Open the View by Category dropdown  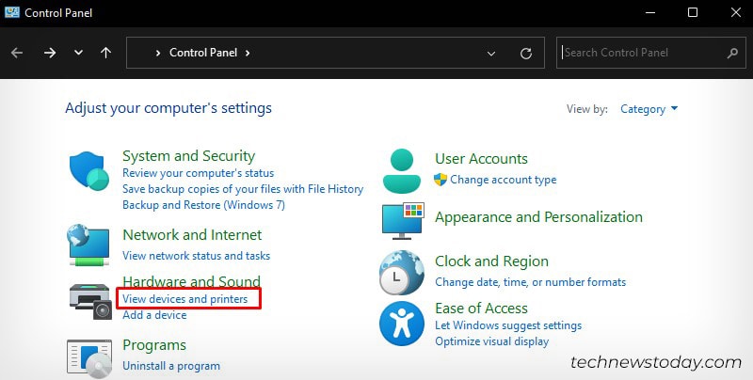click(x=649, y=109)
